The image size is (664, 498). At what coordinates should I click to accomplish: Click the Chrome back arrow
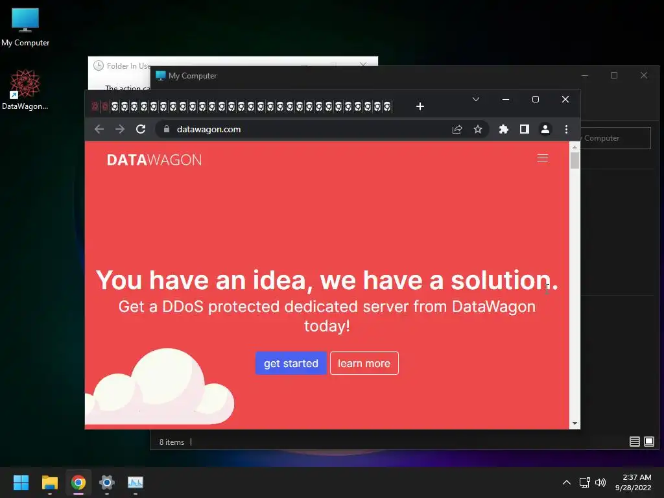pyautogui.click(x=99, y=129)
